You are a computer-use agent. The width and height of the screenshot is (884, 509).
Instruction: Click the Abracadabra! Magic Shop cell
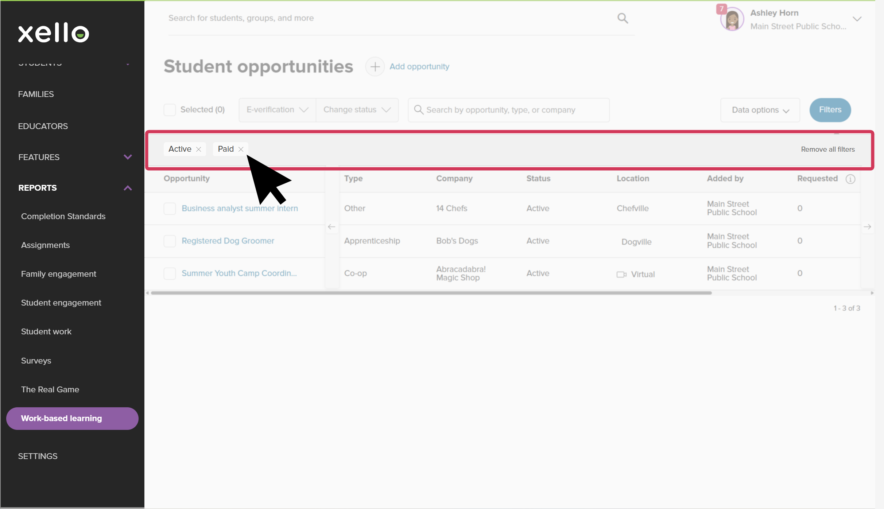tap(461, 273)
